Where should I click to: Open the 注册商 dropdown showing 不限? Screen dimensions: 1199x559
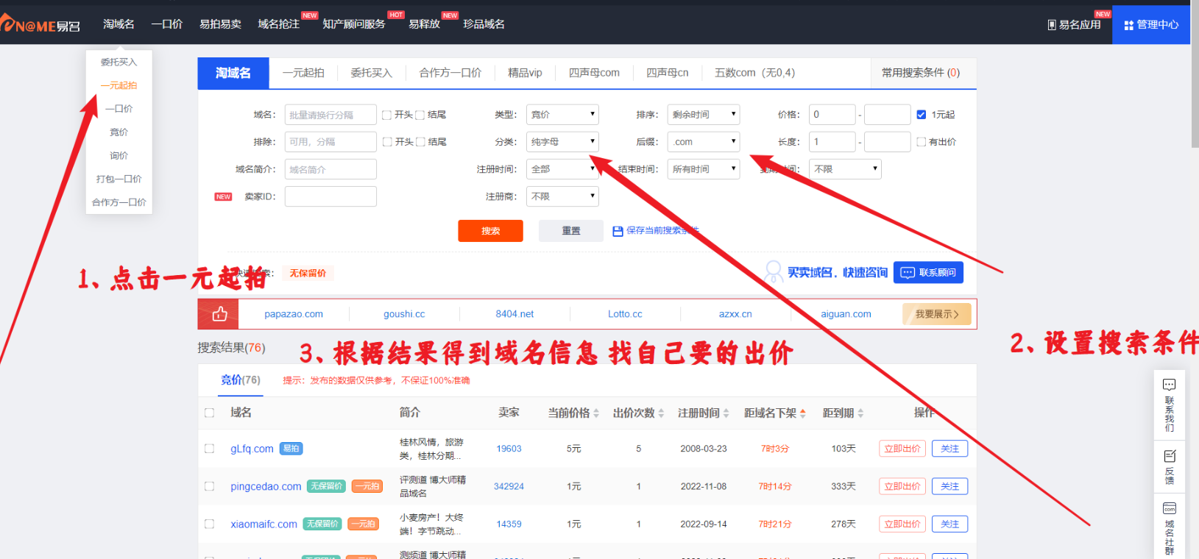point(562,196)
